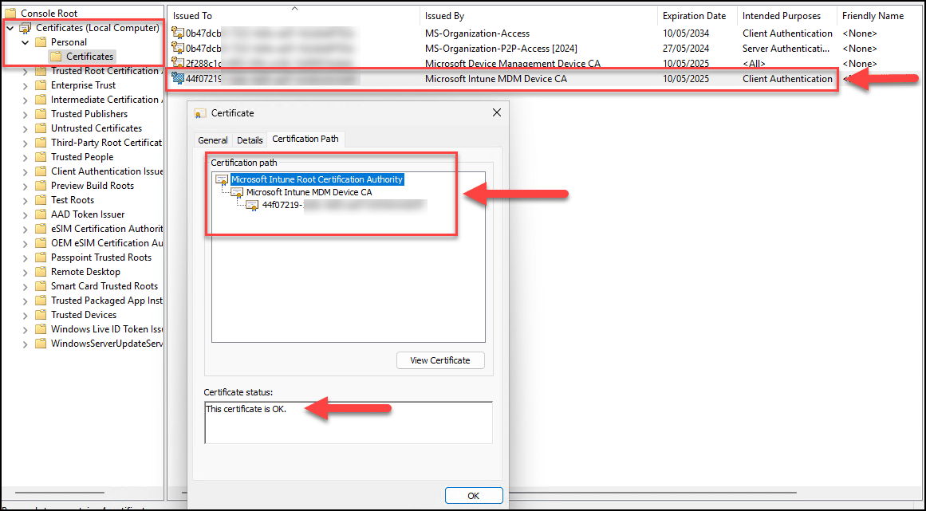Screen dimensions: 926x511
Task: Sort by the Intended Purposes column
Action: pyautogui.click(x=788, y=16)
